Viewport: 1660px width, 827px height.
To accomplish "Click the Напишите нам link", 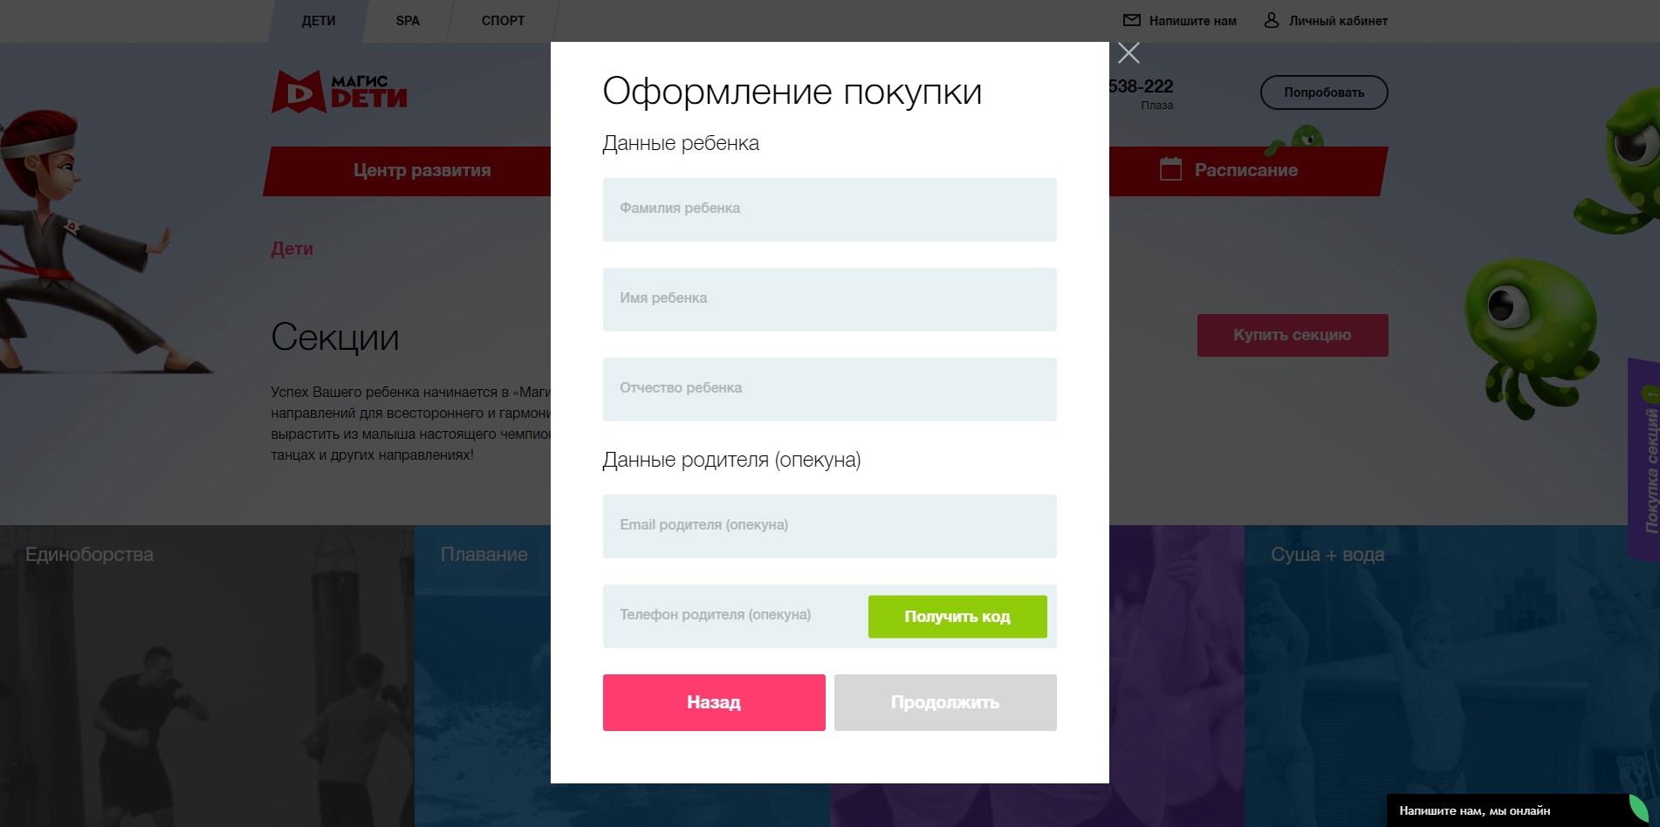I will [1192, 21].
